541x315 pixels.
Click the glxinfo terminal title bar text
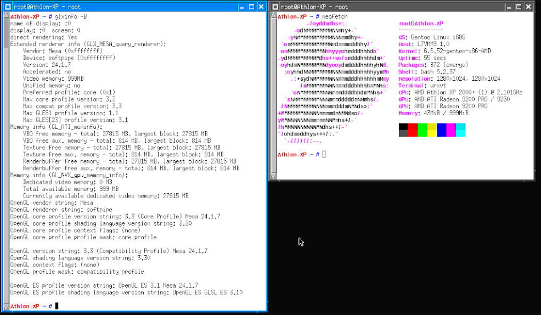[47, 7]
